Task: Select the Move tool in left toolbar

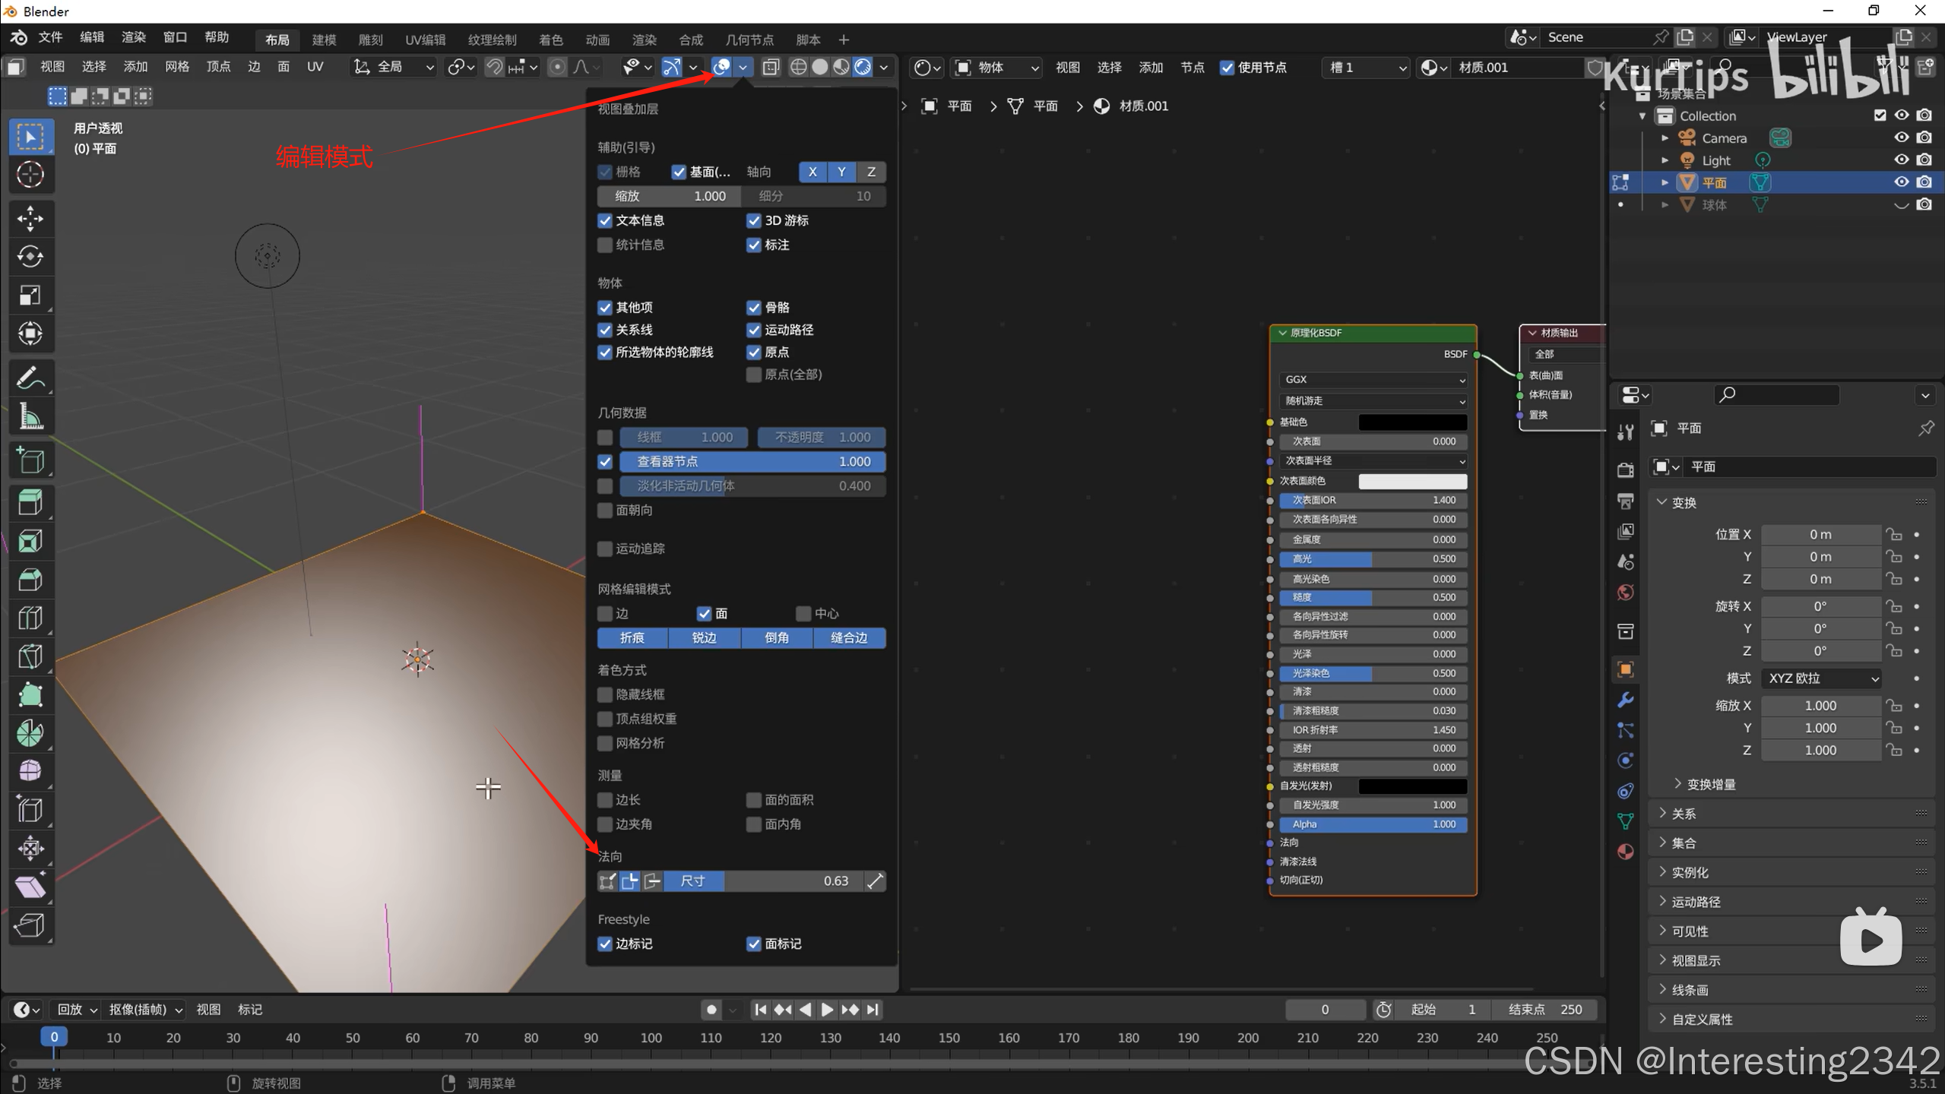Action: [30, 219]
